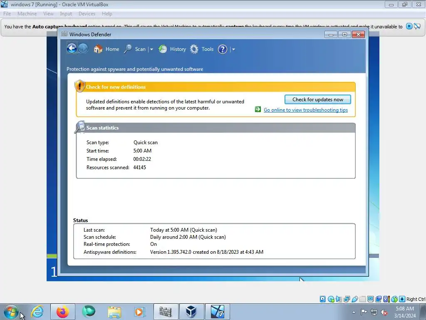This screenshot has width=426, height=320.
Task: Click VirtualBox optical drive status icon
Action: [x=331, y=299]
